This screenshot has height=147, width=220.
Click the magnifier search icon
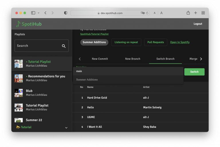64,46
